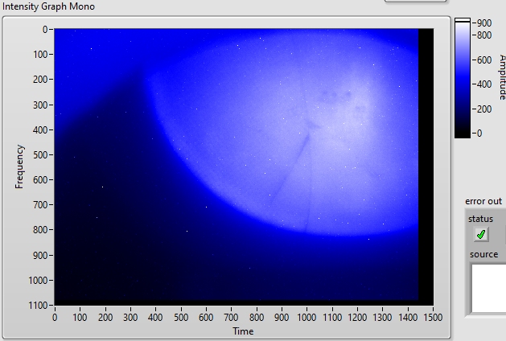Click the '100' tick on the Frequency axis

tap(40, 54)
